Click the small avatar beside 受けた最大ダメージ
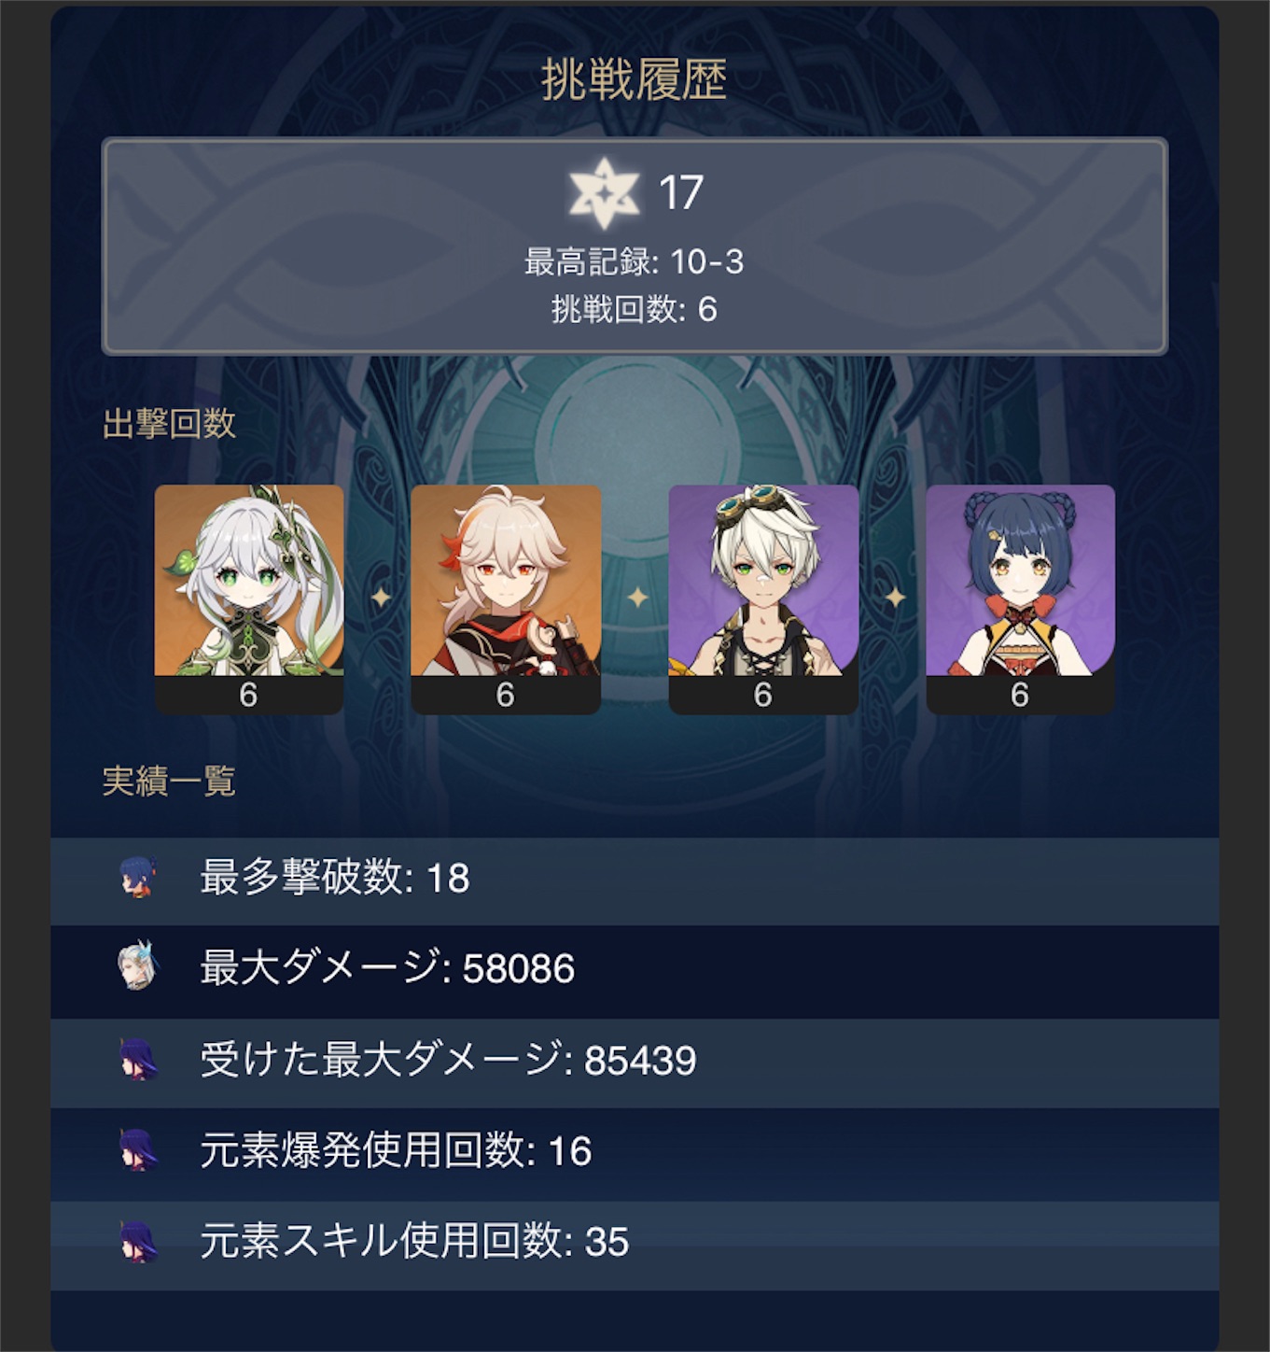The width and height of the screenshot is (1270, 1352). tap(138, 1060)
